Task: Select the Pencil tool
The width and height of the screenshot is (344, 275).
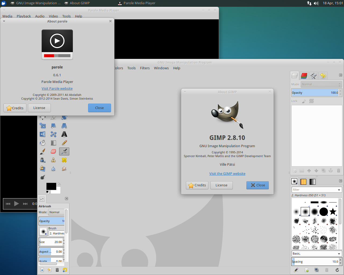Action: click(x=64, y=143)
